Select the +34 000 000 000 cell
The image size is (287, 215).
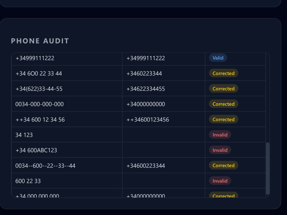(67, 193)
